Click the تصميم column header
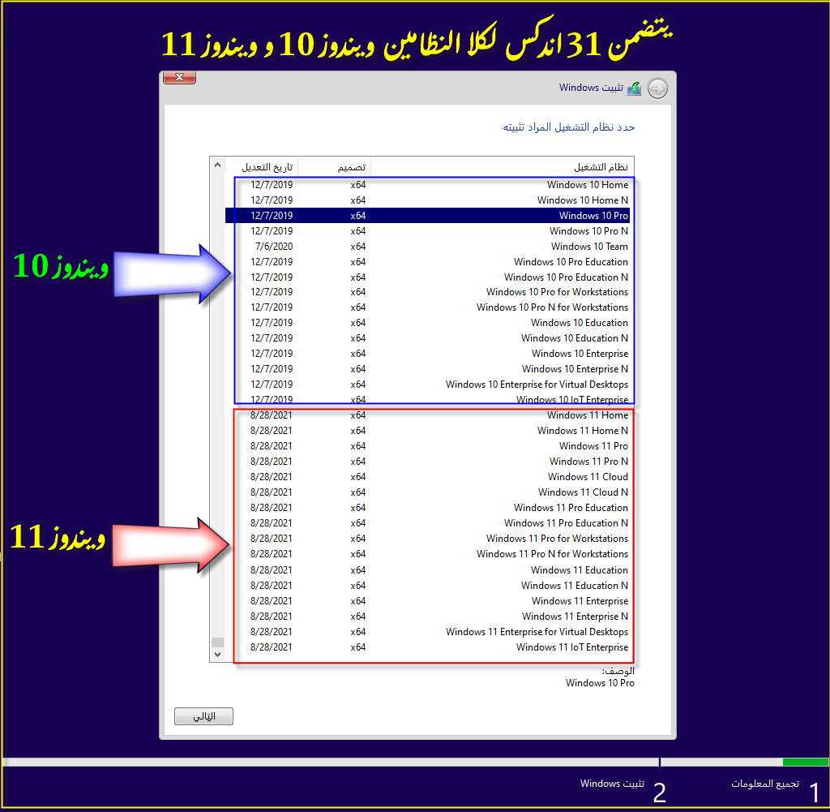 coord(335,167)
